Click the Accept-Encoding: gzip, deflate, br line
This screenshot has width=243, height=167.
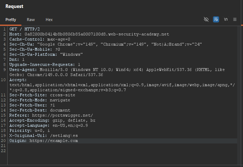(53, 121)
